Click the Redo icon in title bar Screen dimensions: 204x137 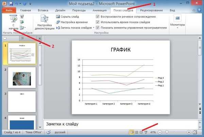coord(25,4)
